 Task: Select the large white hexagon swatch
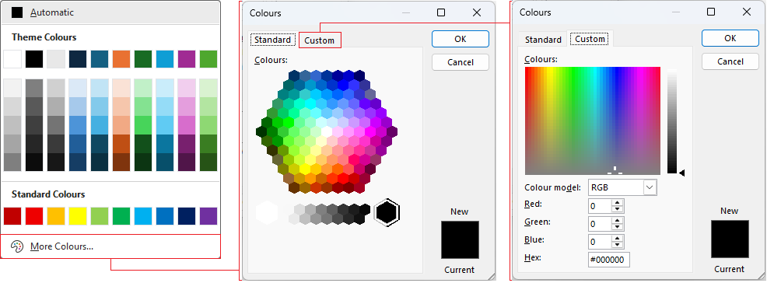[x=267, y=212]
